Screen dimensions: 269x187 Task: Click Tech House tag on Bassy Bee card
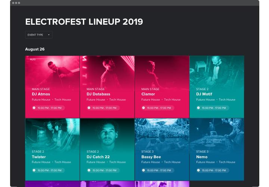[172, 162]
